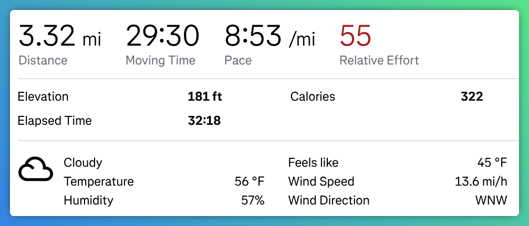Select the Elapsed Time value 32:18
Viewport: 529px width, 226px height.
(x=204, y=121)
